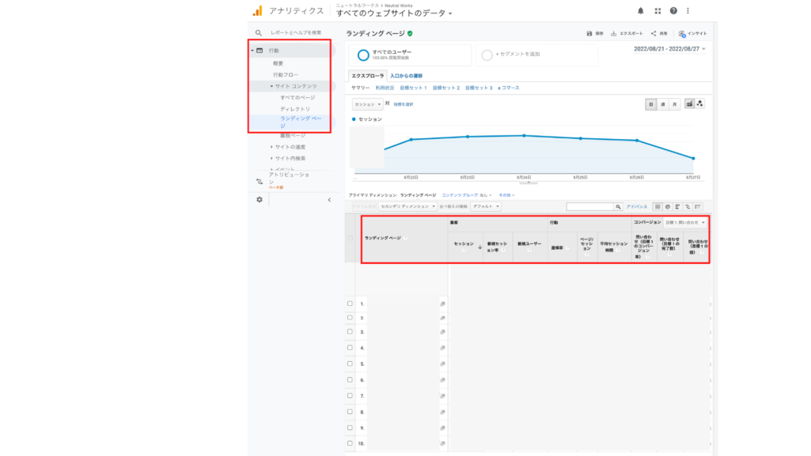
Task: Click the エクスポート export icon
Action: [614, 33]
